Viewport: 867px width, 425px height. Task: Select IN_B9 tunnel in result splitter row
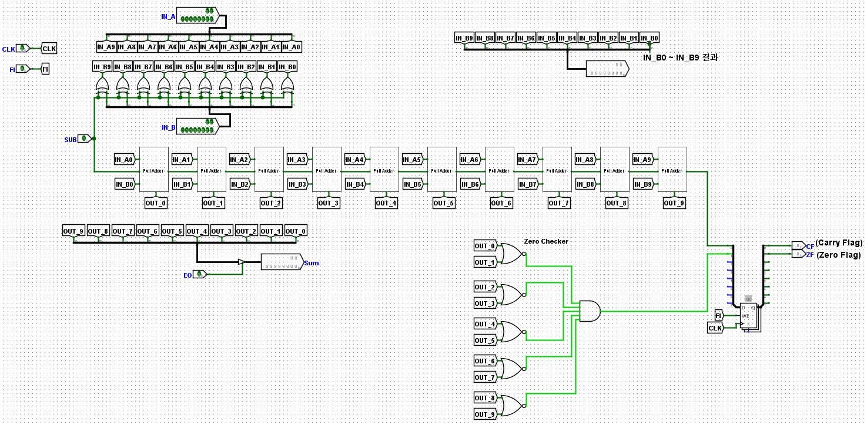point(464,38)
